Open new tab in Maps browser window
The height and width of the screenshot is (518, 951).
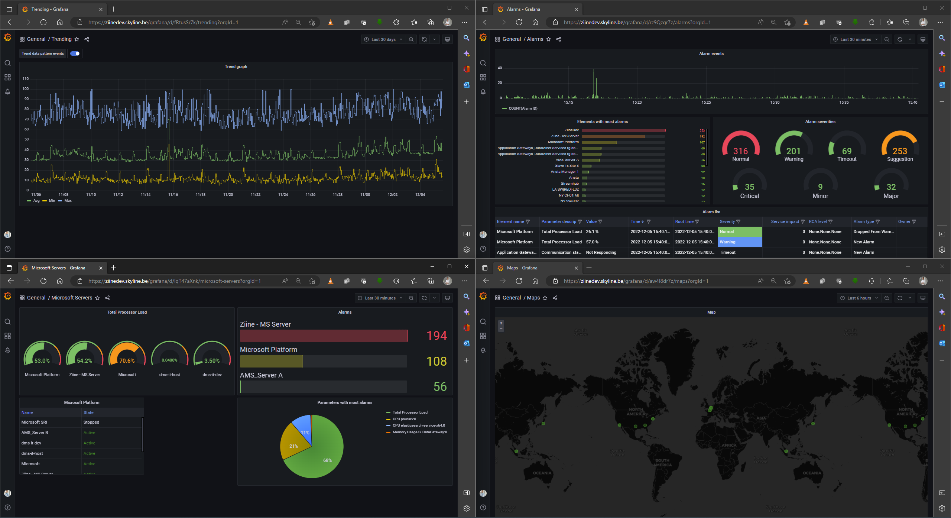589,268
